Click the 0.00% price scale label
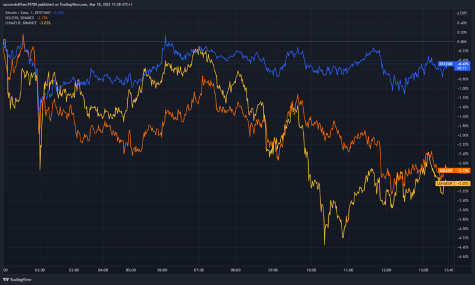This screenshot has width=475, height=285. (462, 42)
